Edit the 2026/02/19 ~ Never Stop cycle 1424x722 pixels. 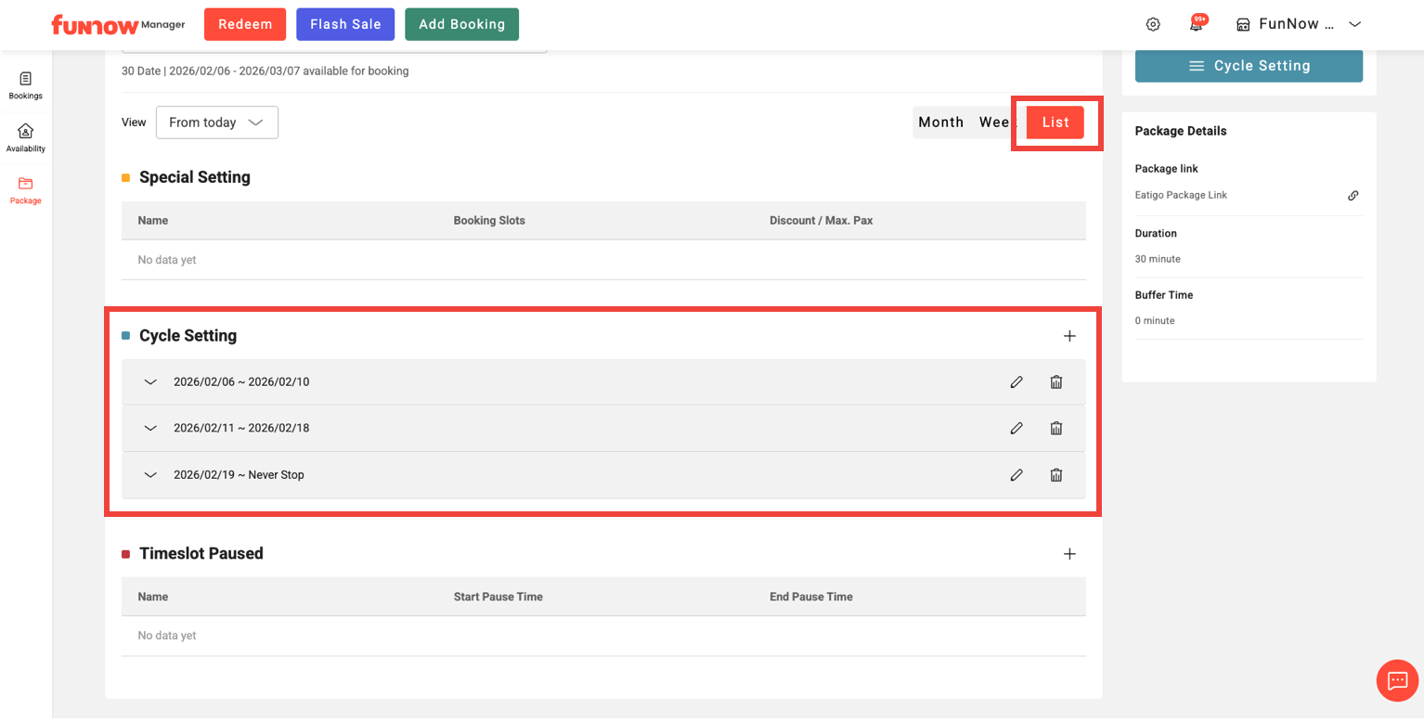(1016, 475)
